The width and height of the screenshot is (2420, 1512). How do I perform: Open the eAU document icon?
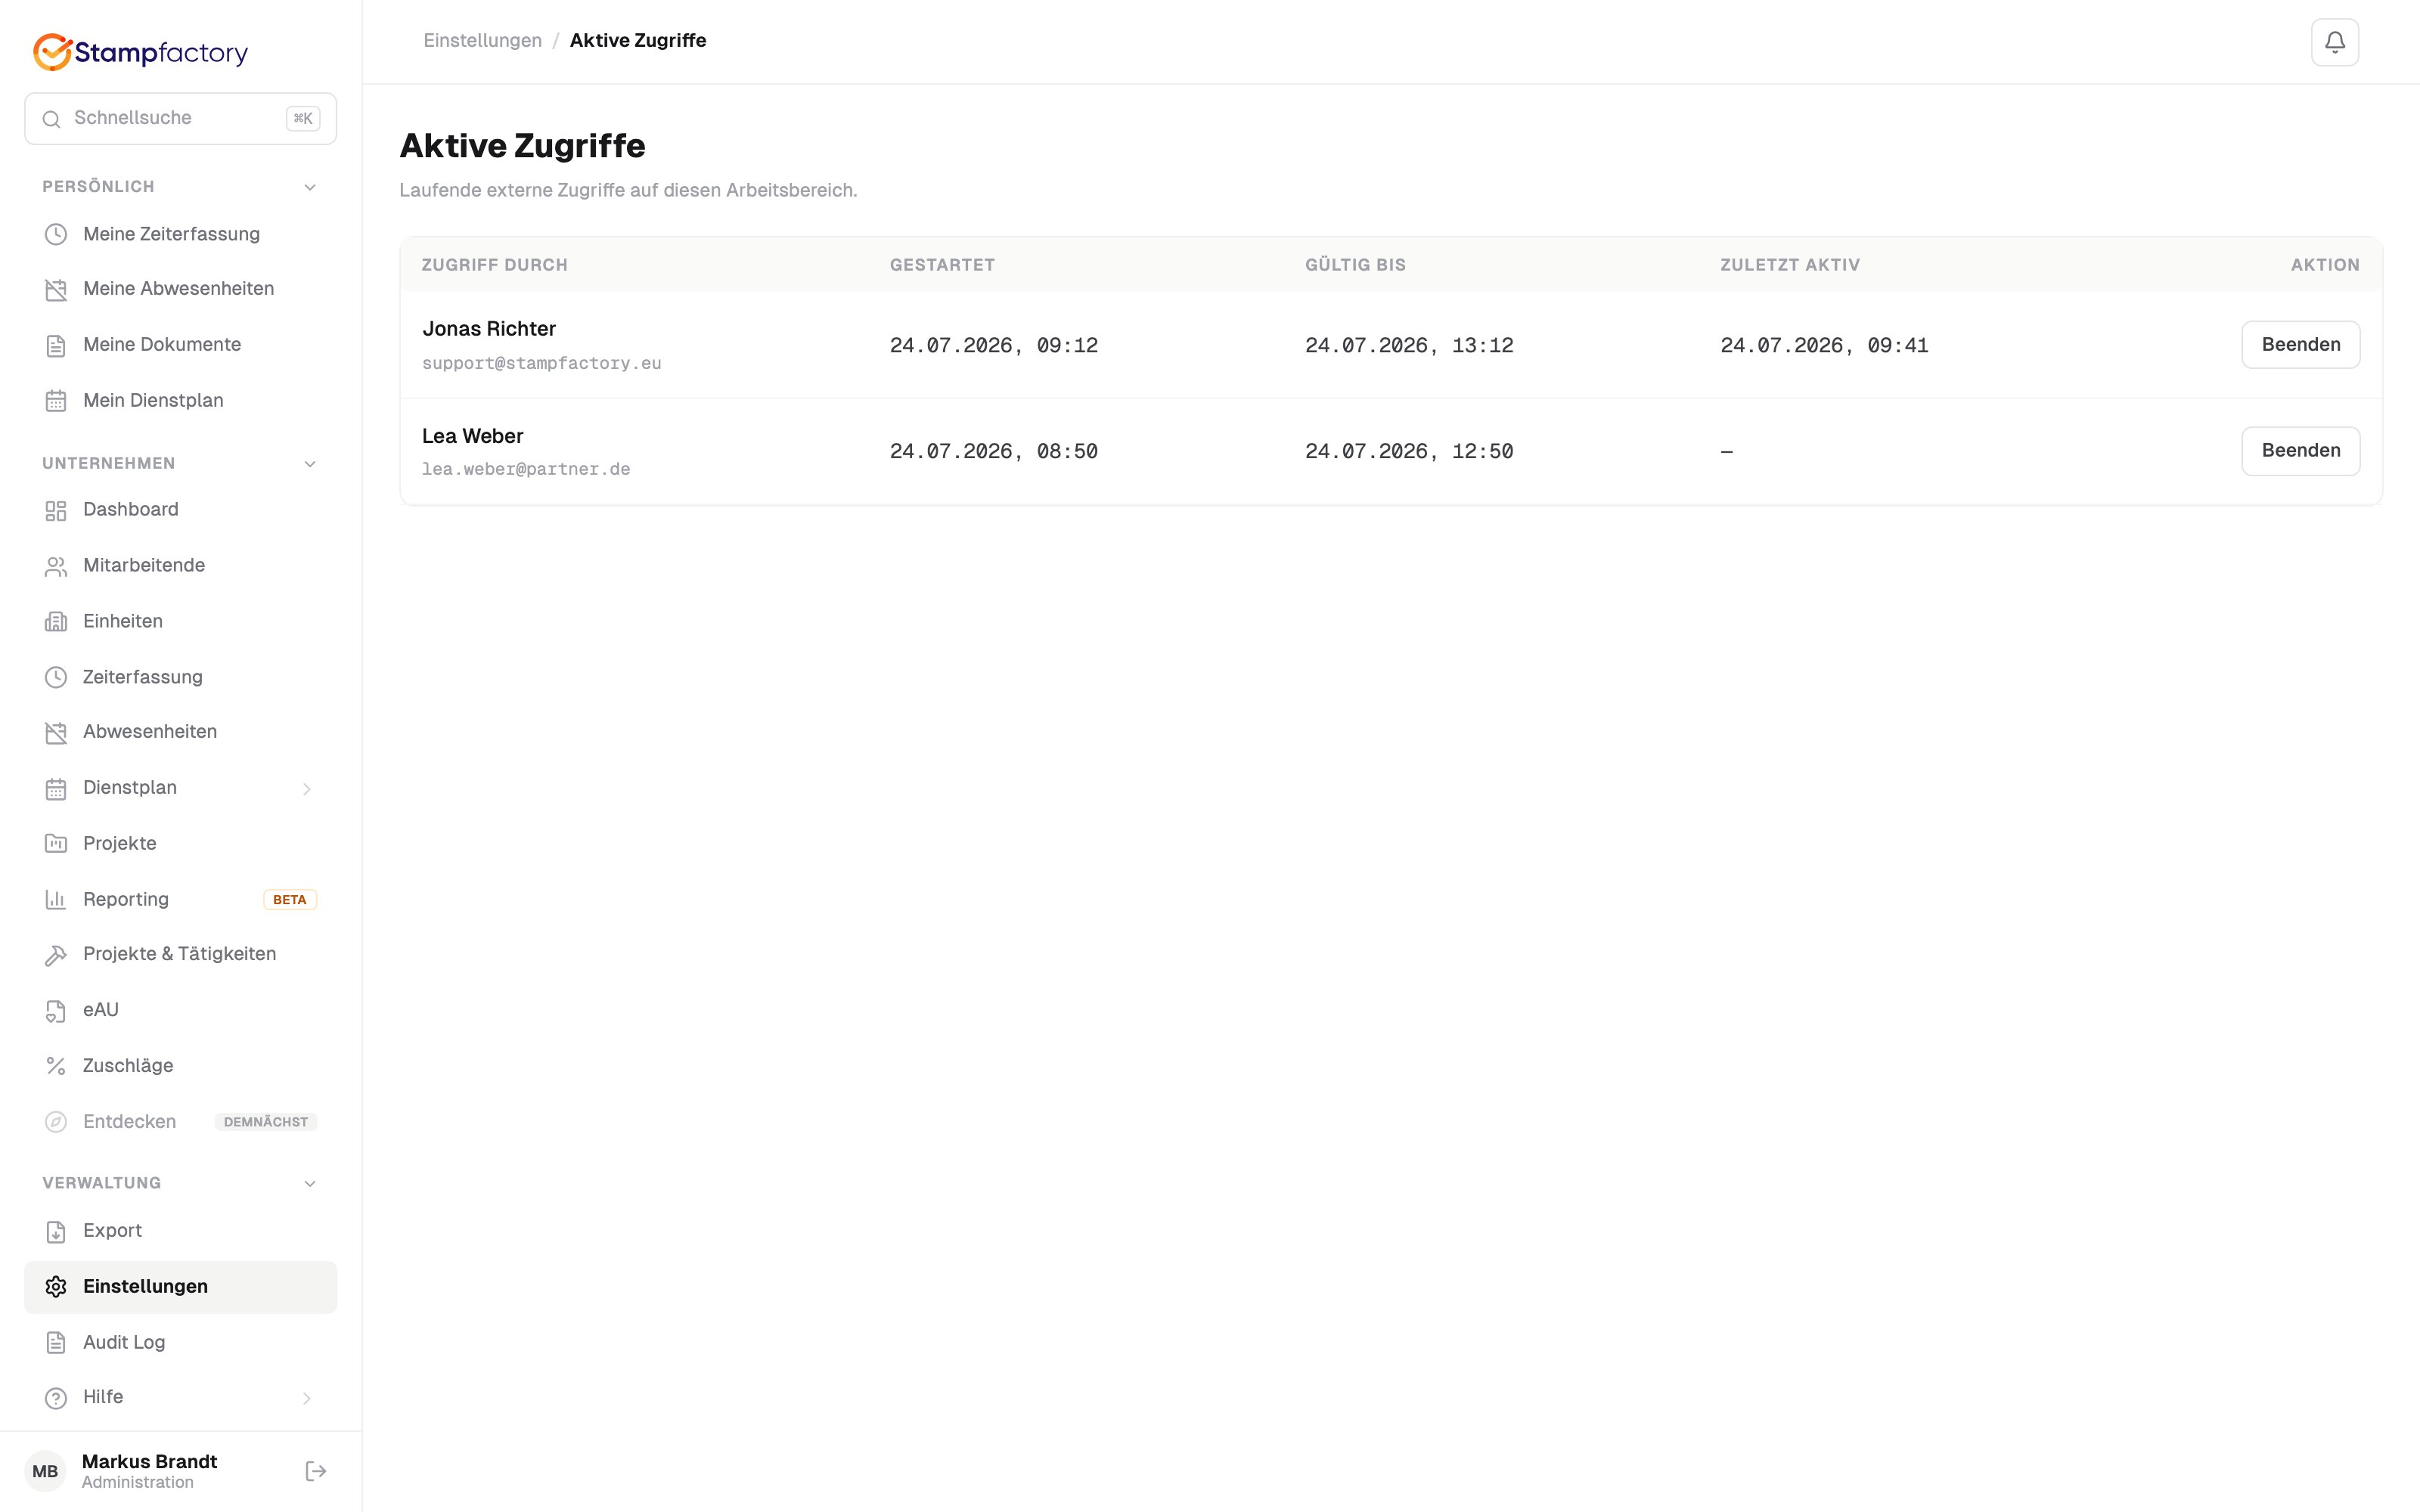[x=56, y=1010]
